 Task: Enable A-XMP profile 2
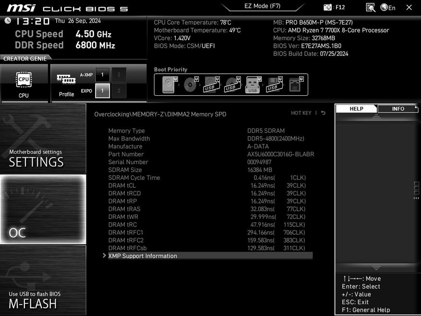119,75
